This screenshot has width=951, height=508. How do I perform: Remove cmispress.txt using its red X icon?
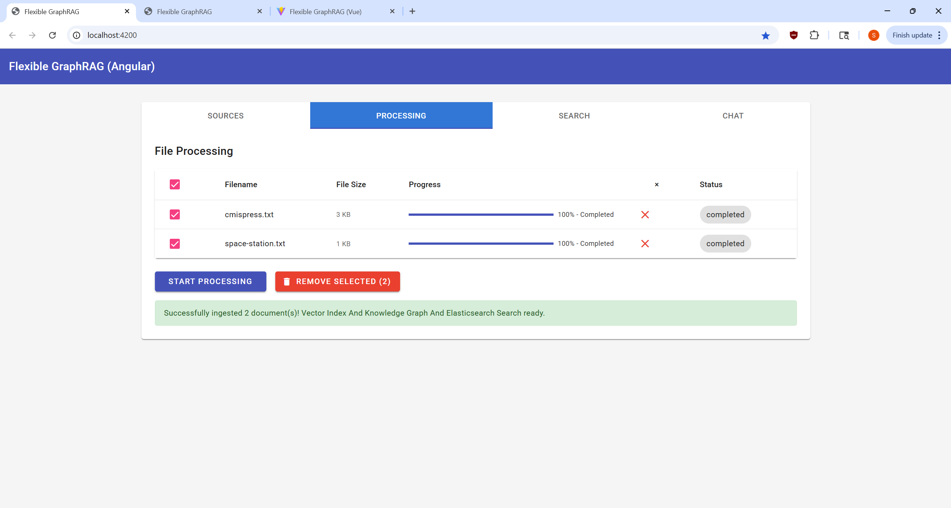645,214
